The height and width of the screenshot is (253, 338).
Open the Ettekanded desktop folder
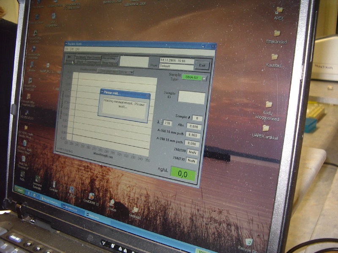pos(277,37)
